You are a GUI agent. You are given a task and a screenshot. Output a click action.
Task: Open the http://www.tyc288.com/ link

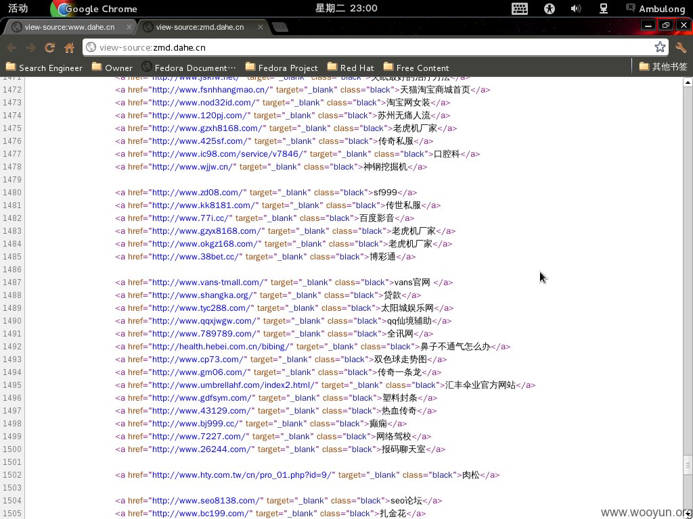coord(202,307)
